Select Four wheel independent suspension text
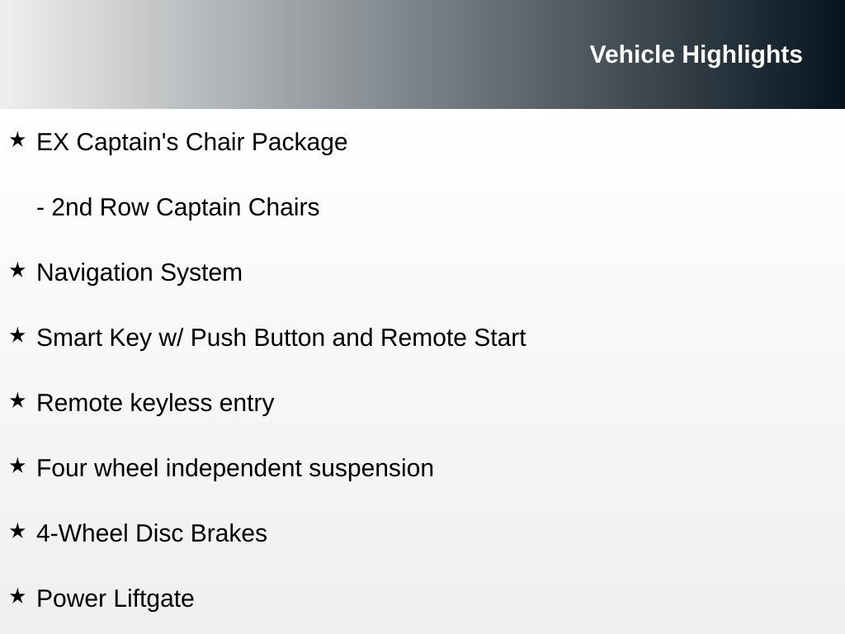 pos(235,469)
